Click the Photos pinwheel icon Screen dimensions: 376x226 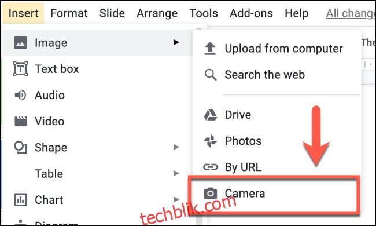211,141
